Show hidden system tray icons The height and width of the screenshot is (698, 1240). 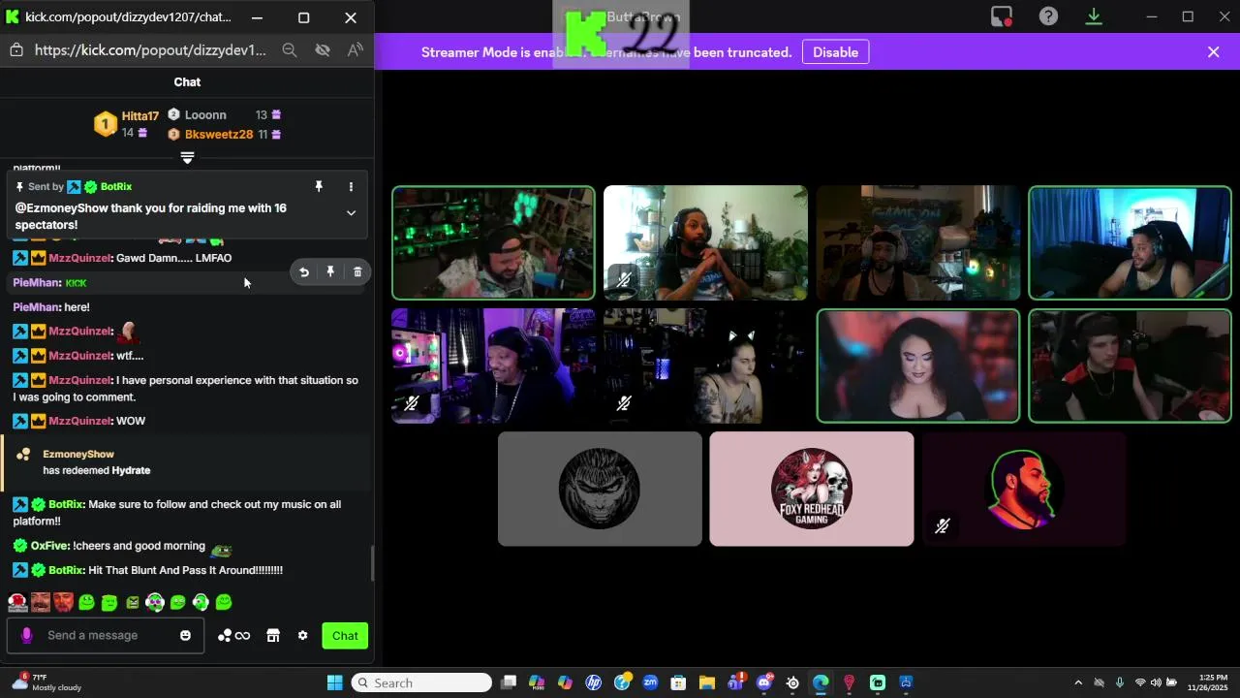pos(1078,682)
